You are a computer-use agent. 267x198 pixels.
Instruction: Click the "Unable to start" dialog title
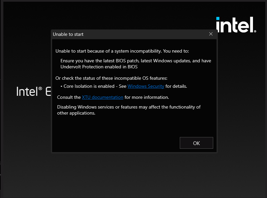point(68,34)
